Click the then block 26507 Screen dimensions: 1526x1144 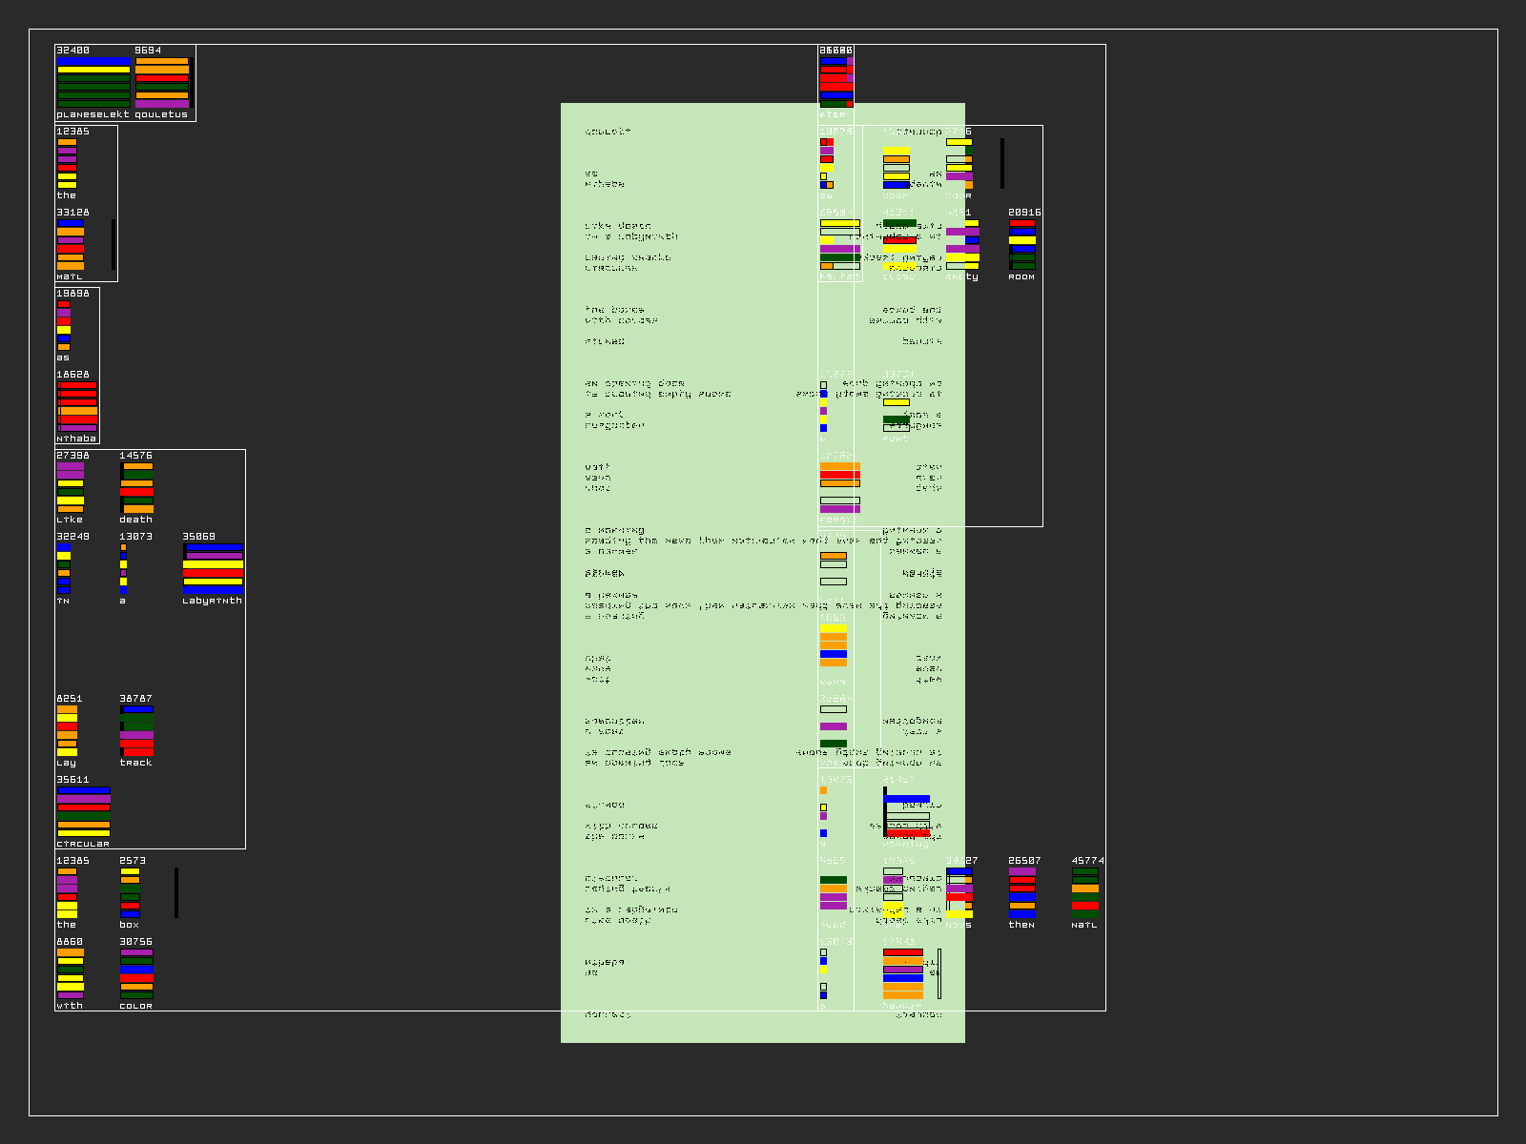(1024, 892)
